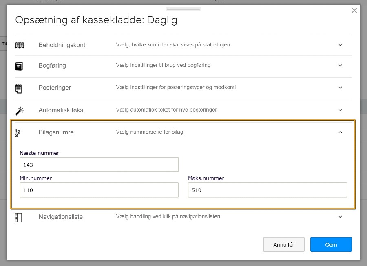Click in the Næste nummer field
Image resolution: width=367 pixels, height=266 pixels.
click(99, 165)
